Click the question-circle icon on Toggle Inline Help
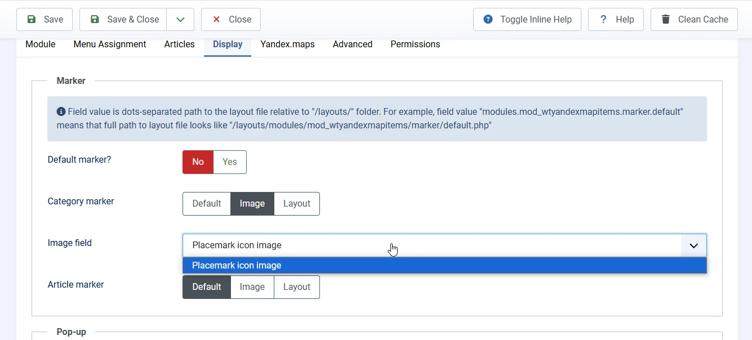 pos(488,19)
